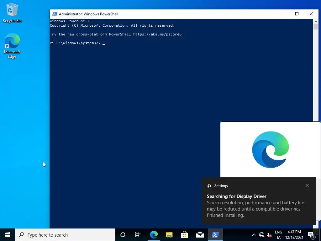This screenshot has width=321, height=241.
Task: Click the Type here to search box
Action: click(x=65, y=235)
